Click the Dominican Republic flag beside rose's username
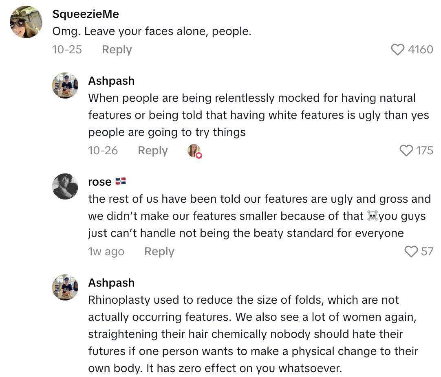Image resolution: width=441 pixels, height=377 pixels. 121,181
